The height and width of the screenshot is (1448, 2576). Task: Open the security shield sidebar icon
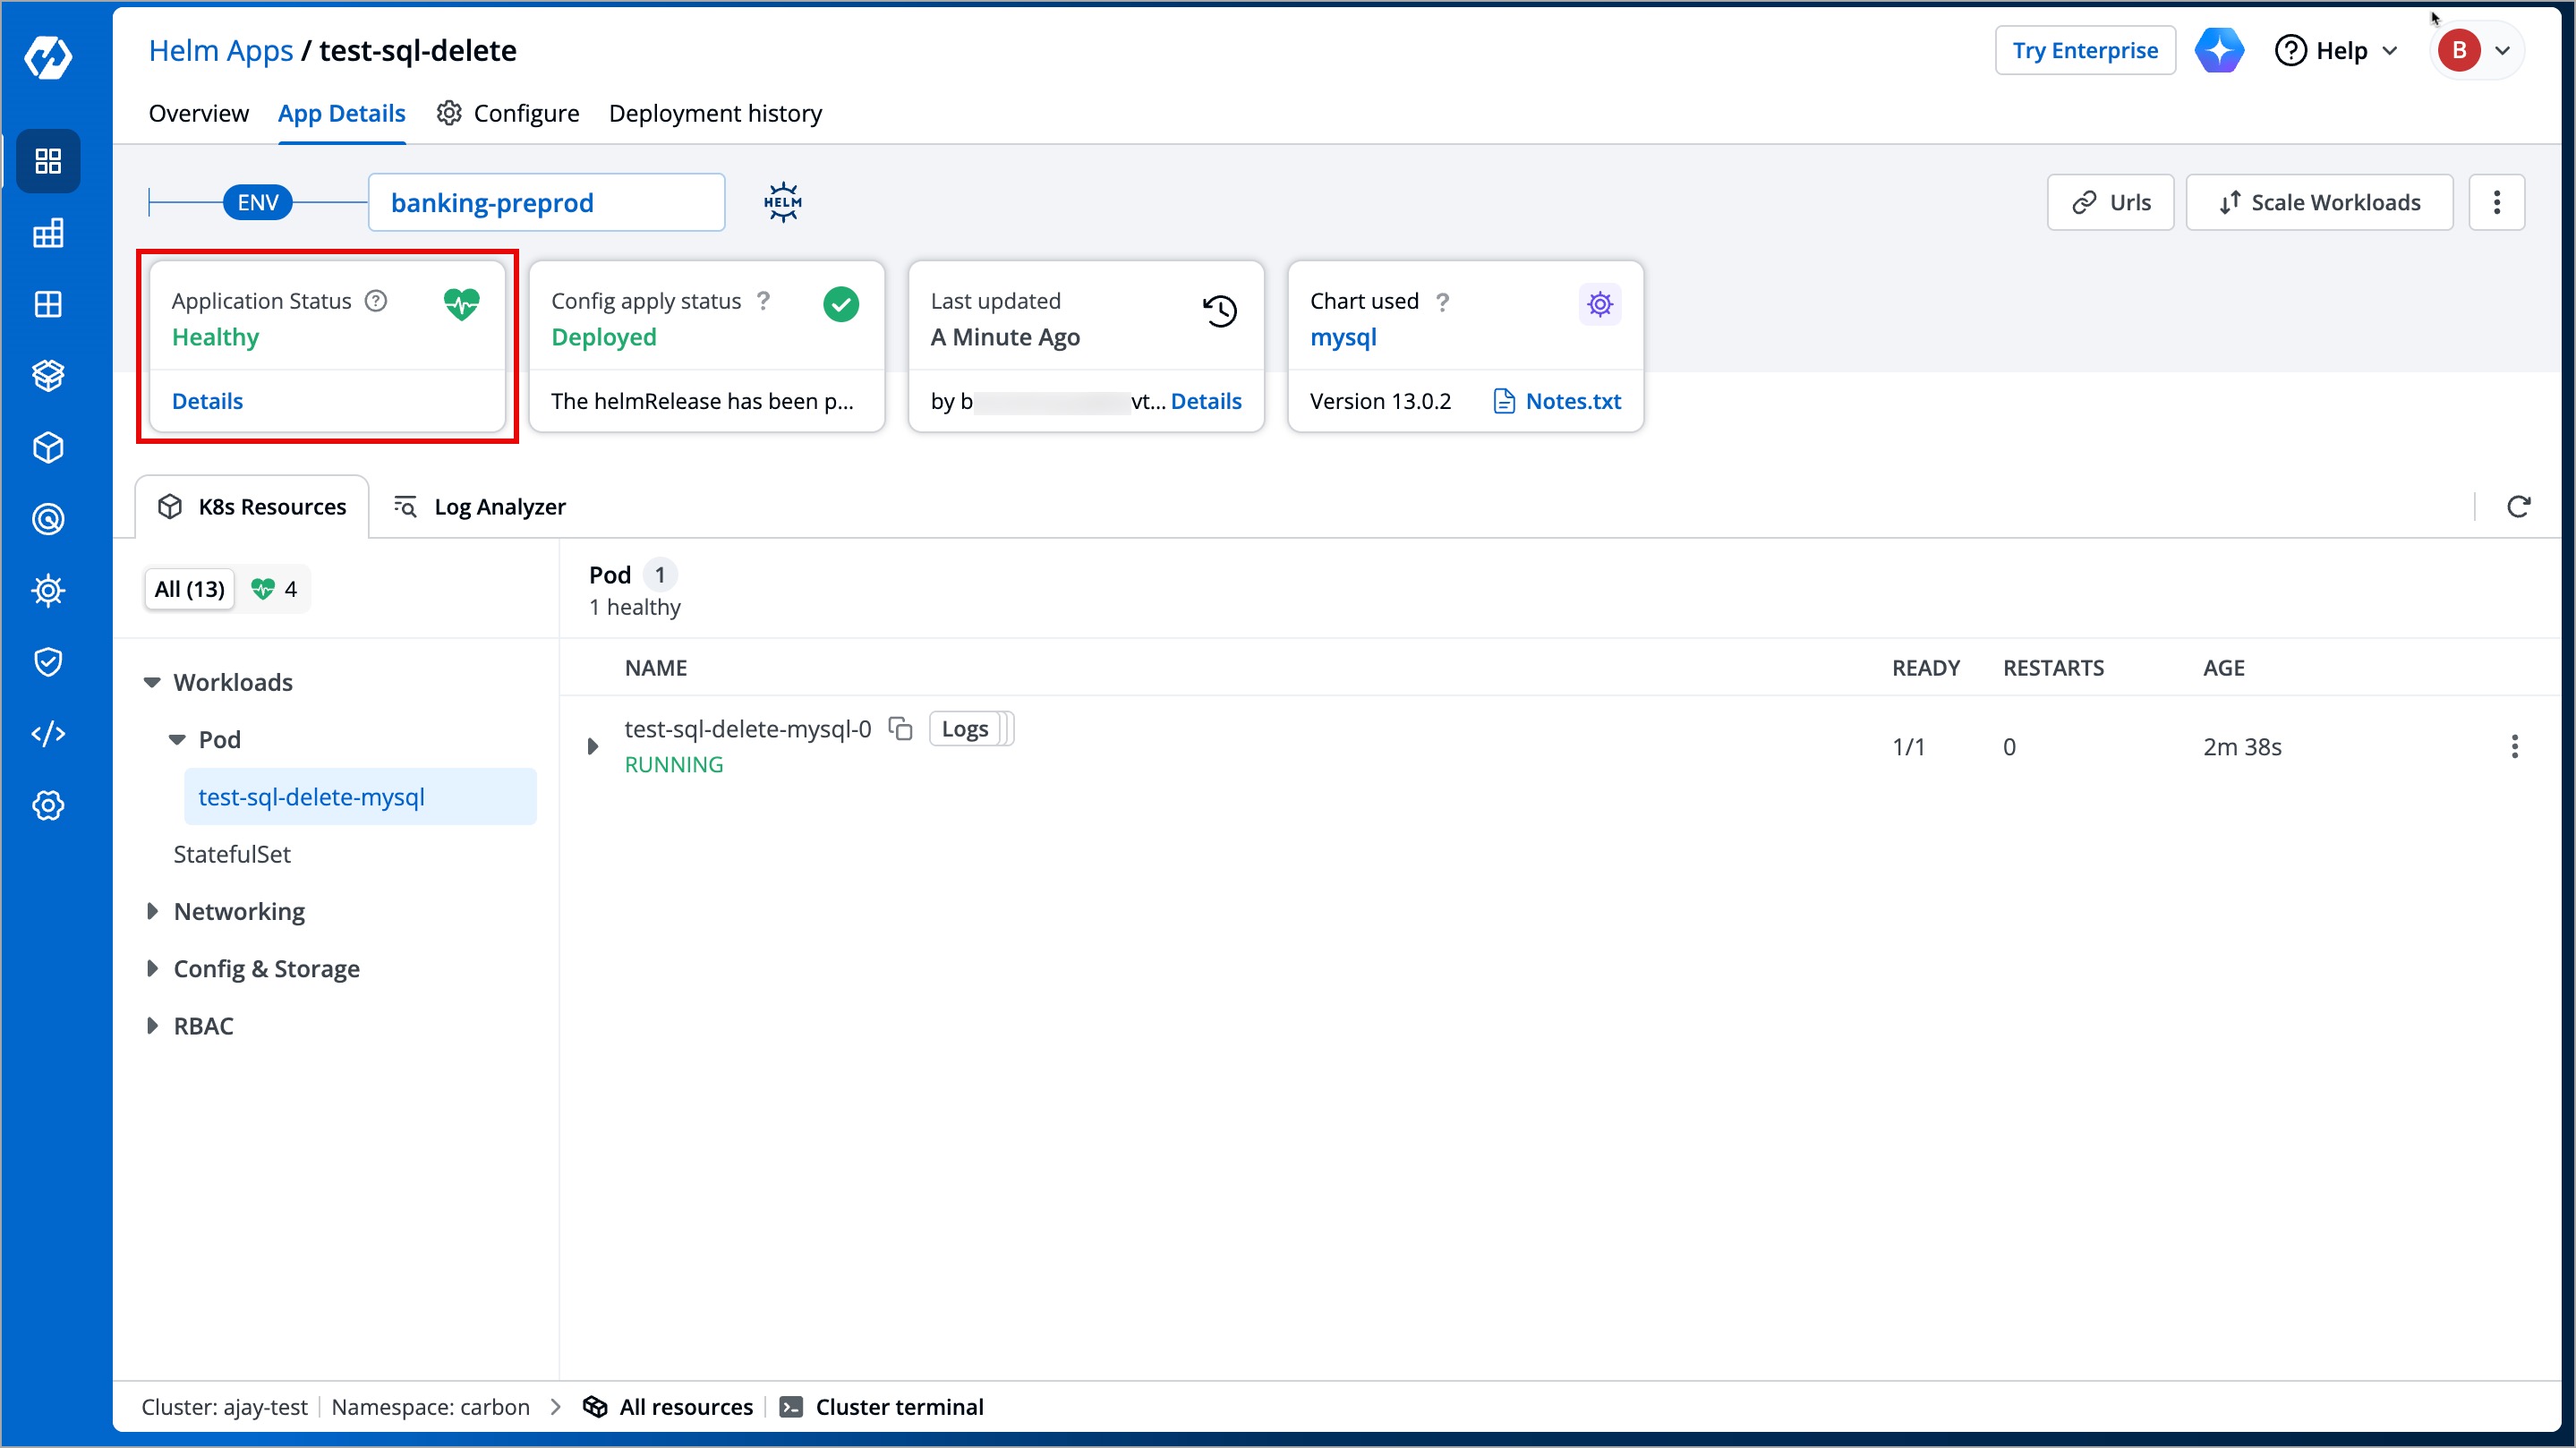tap(48, 662)
